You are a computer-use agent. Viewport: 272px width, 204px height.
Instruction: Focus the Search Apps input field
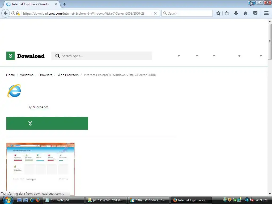click(101, 56)
